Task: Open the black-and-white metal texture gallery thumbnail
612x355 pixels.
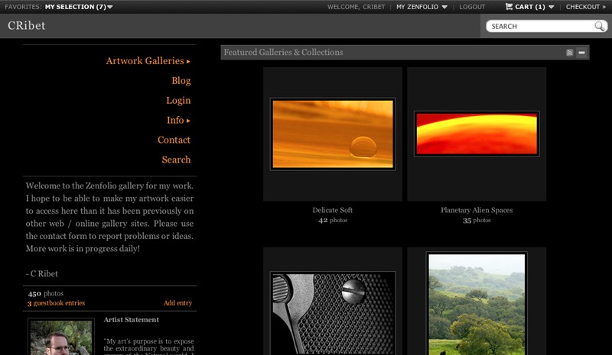Action: (333, 313)
